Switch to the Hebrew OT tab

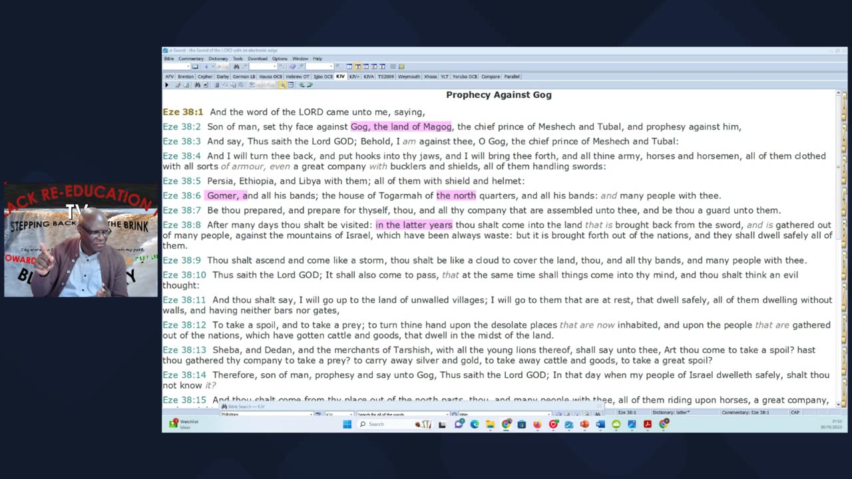tap(298, 77)
